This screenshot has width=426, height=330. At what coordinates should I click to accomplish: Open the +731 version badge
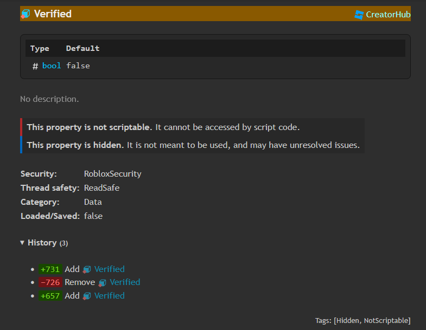point(50,269)
